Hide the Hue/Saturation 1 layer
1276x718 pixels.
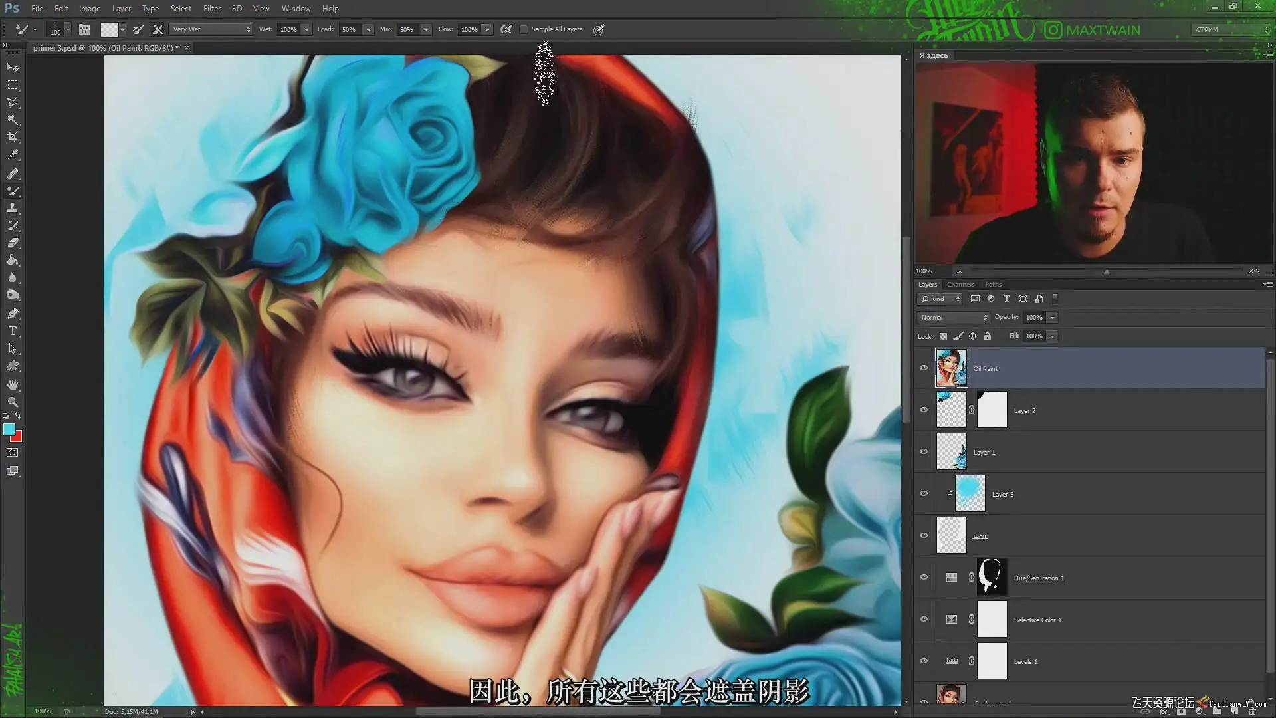[924, 577]
